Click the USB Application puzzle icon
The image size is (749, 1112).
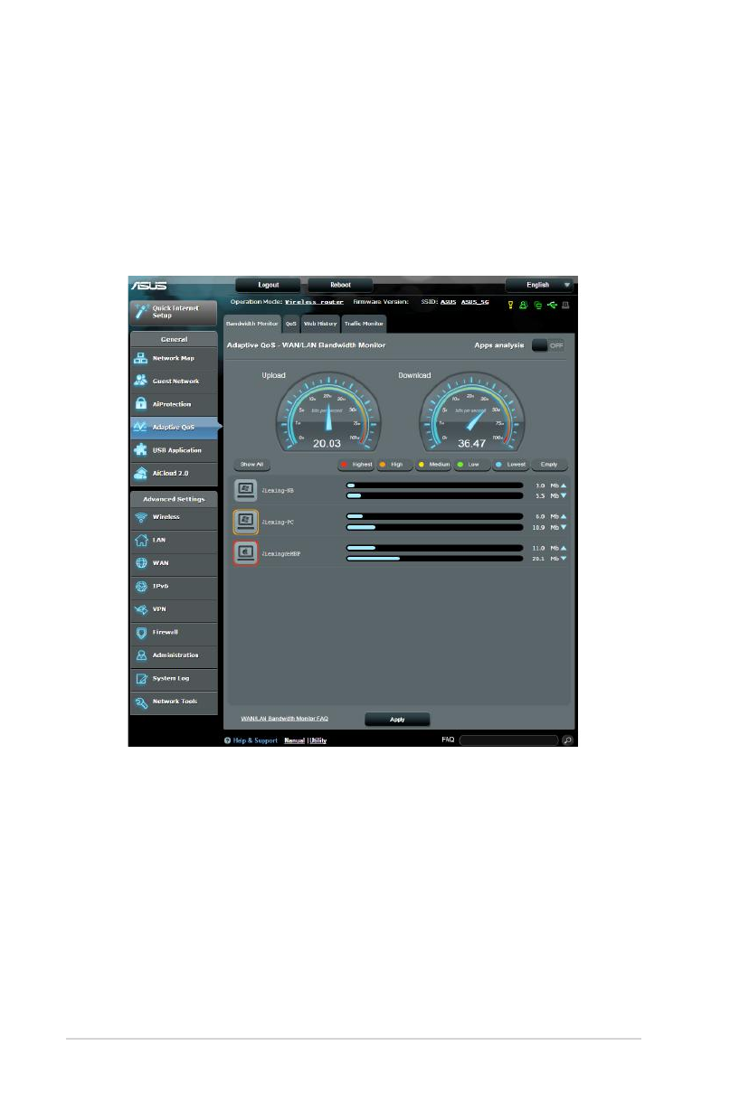141,450
